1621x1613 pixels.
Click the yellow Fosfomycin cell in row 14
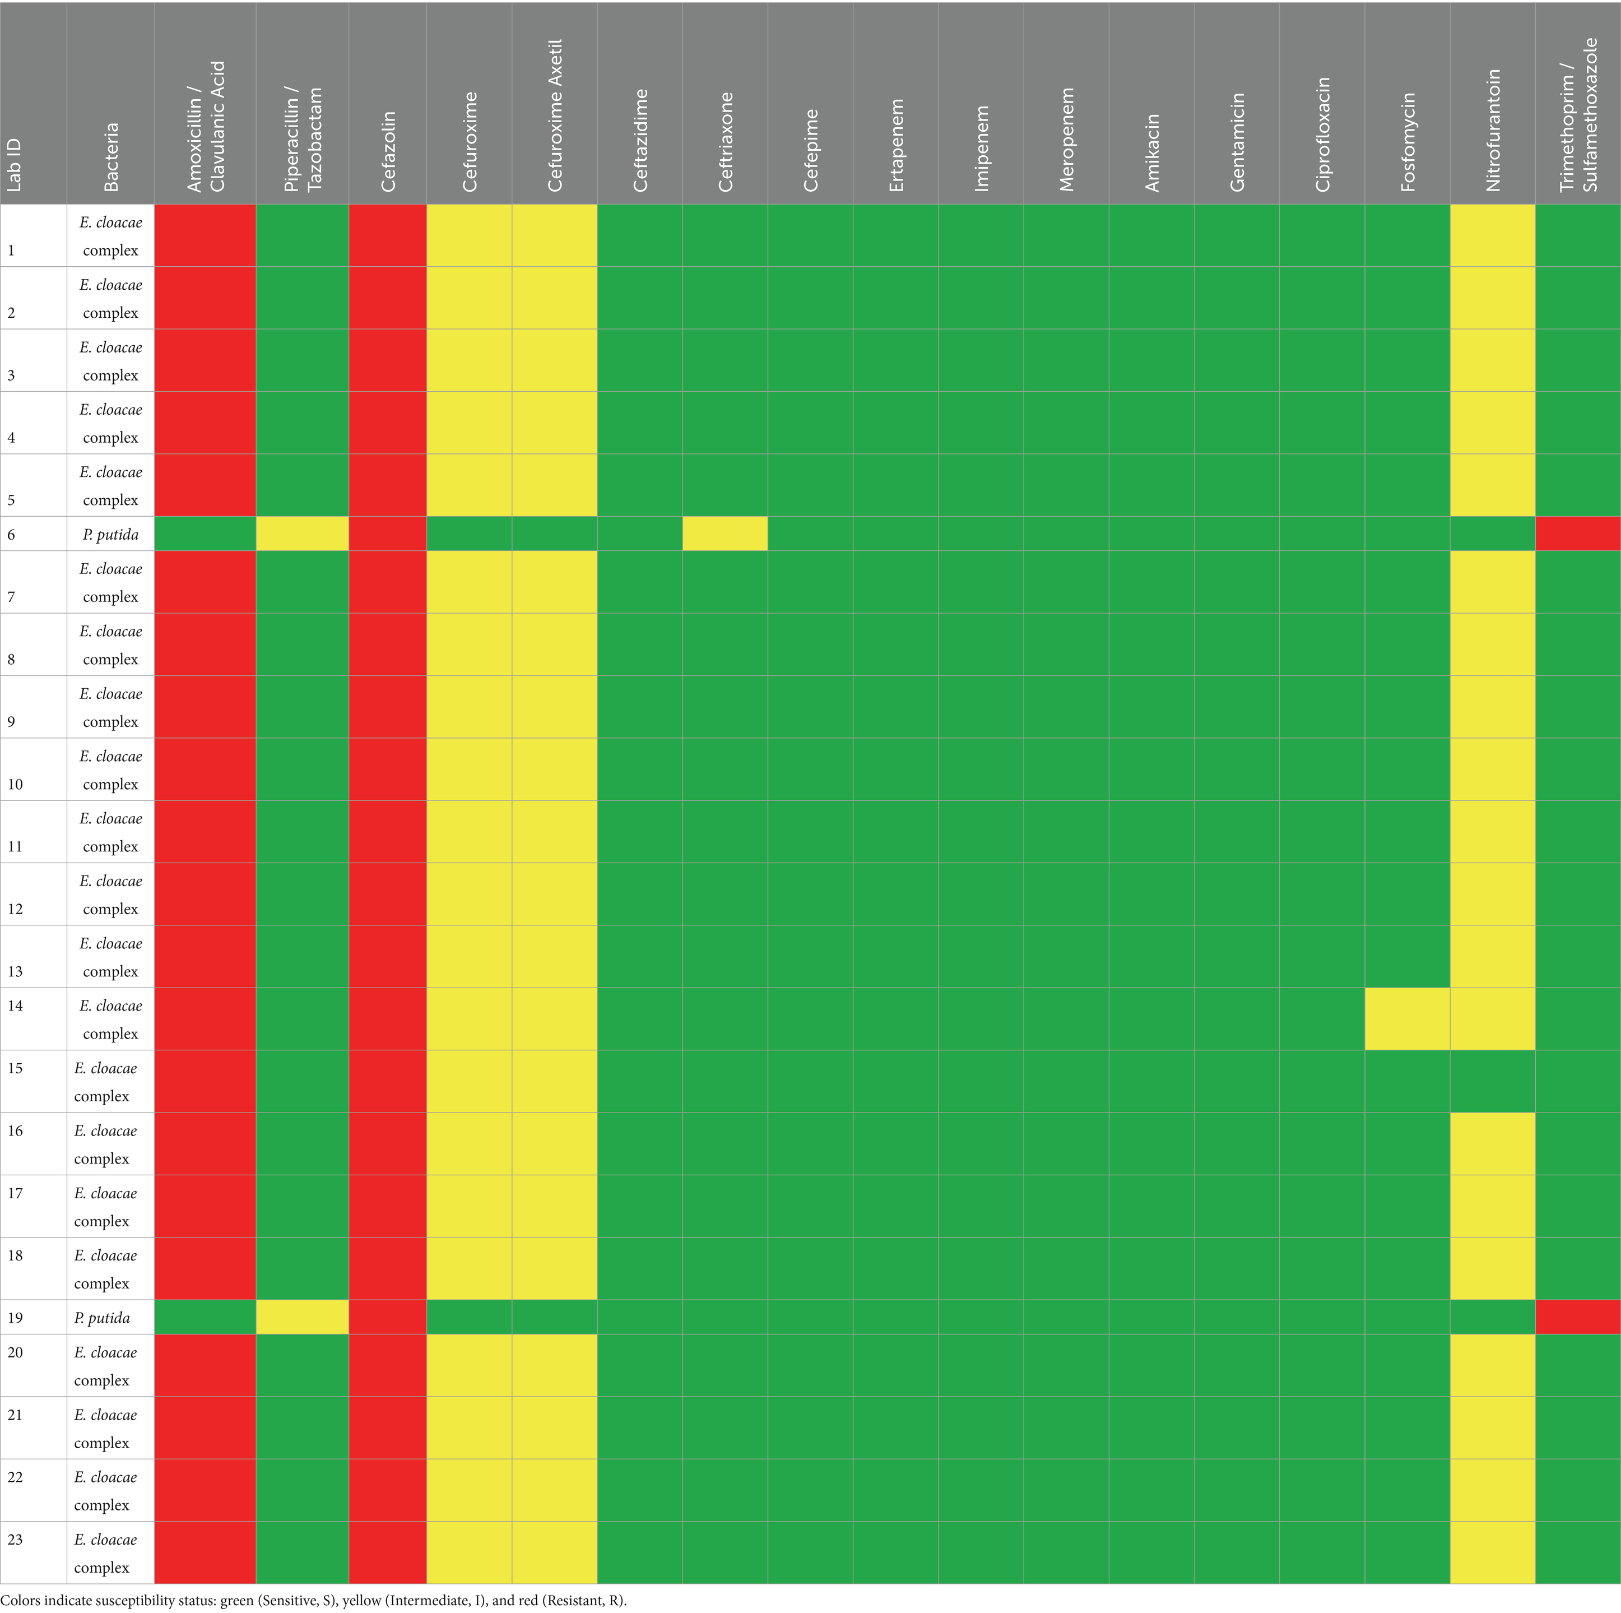(x=1407, y=1019)
